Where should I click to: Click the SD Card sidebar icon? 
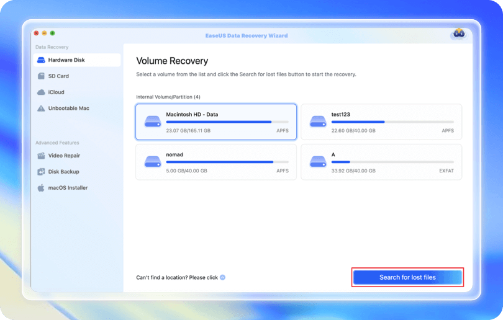[41, 76]
